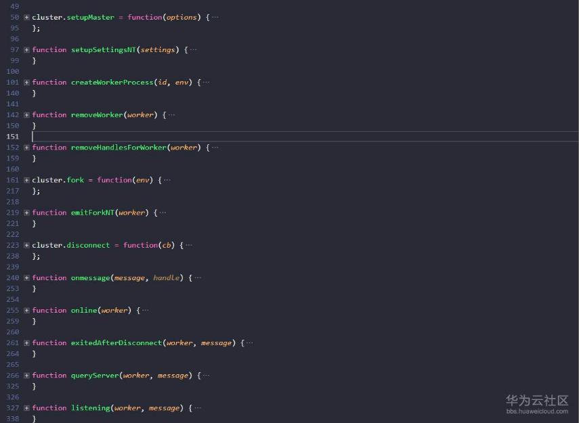Click the options parameter of setupMaster

pyautogui.click(x=181, y=18)
